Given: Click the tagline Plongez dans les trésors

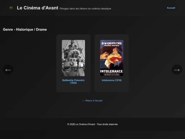Looking at the screenshot, I should click(85, 9).
